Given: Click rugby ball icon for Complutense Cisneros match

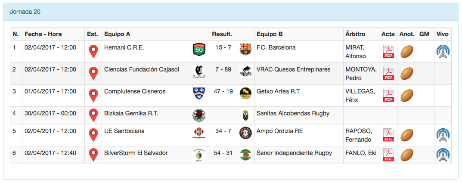Looking at the screenshot, I should point(407,96).
